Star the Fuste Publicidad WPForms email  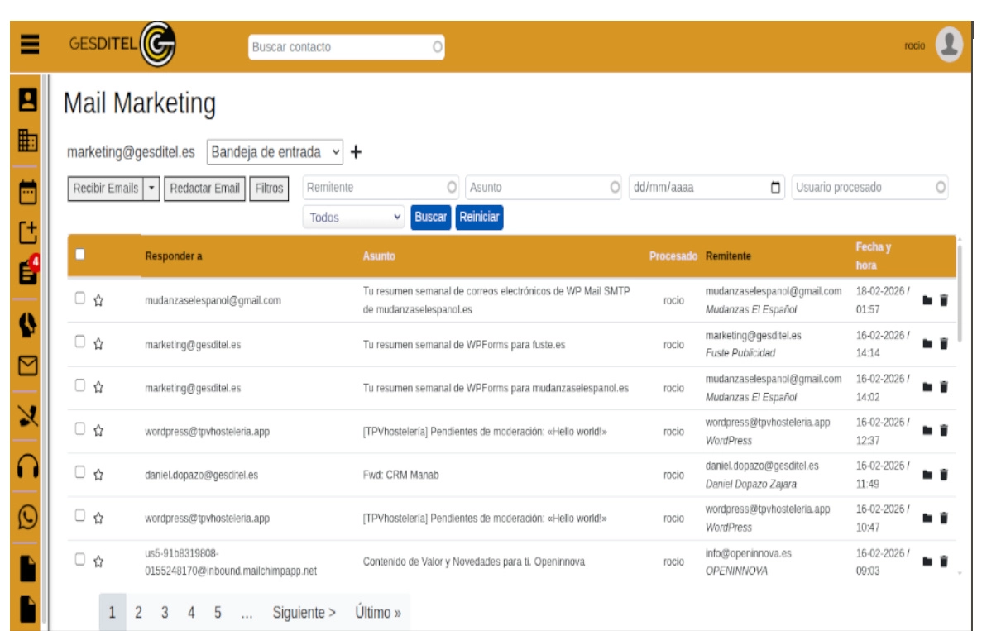97,344
